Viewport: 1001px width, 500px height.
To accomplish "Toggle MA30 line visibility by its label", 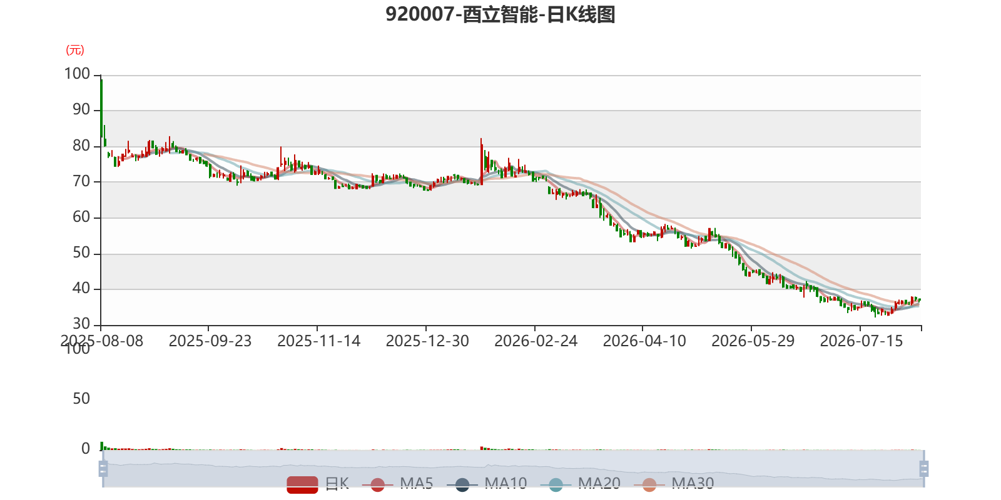I will pos(693,483).
